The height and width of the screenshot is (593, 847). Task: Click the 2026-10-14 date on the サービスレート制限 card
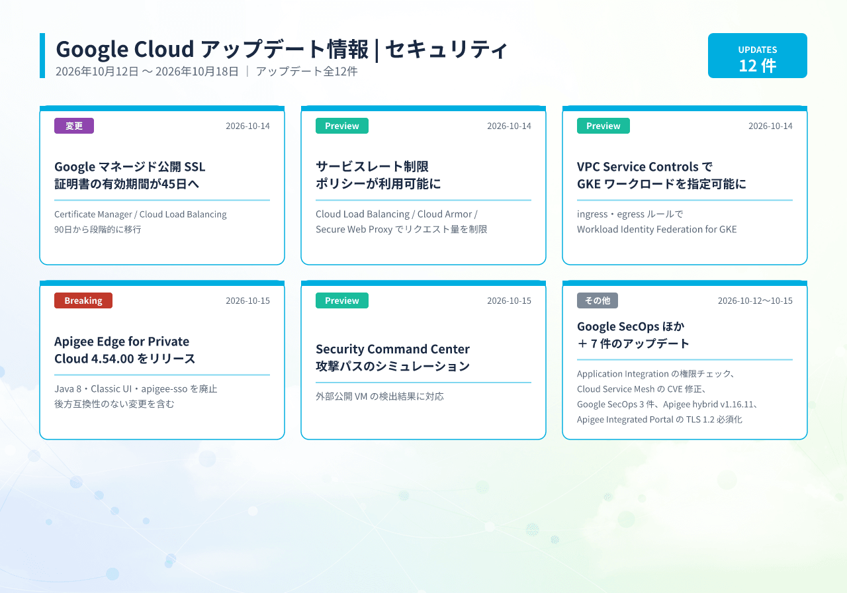coord(509,126)
